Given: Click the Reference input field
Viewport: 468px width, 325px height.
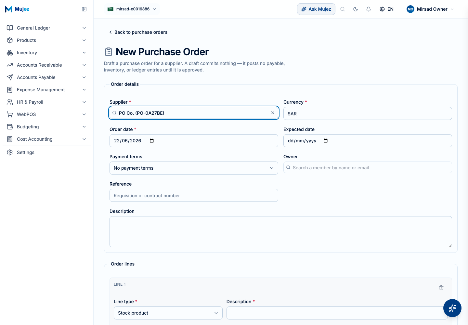Looking at the screenshot, I should 194,195.
